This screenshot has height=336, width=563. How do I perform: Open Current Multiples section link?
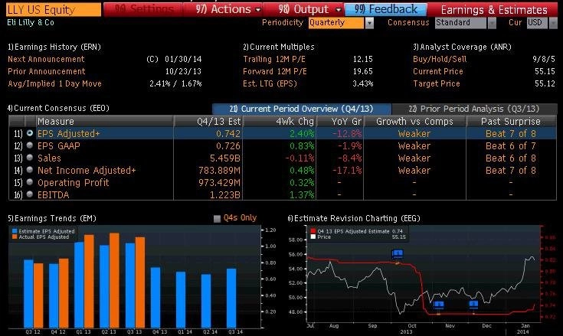pyautogui.click(x=279, y=47)
